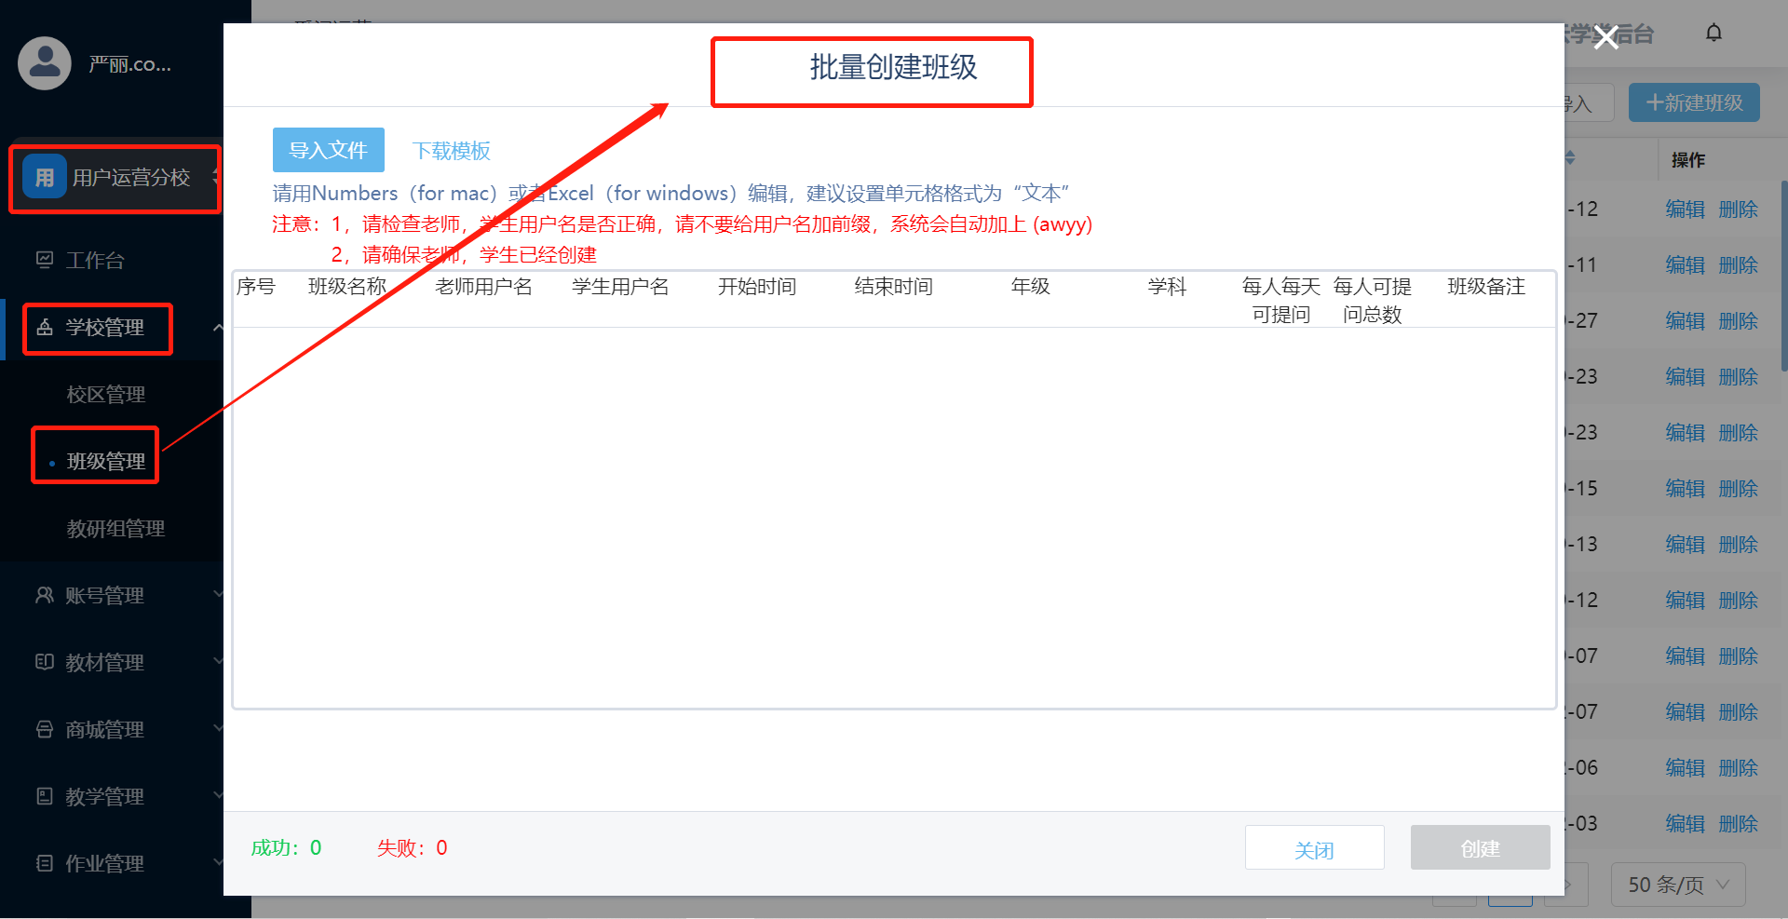
Task: Click the 关闭 button in dialog
Action: tap(1314, 847)
